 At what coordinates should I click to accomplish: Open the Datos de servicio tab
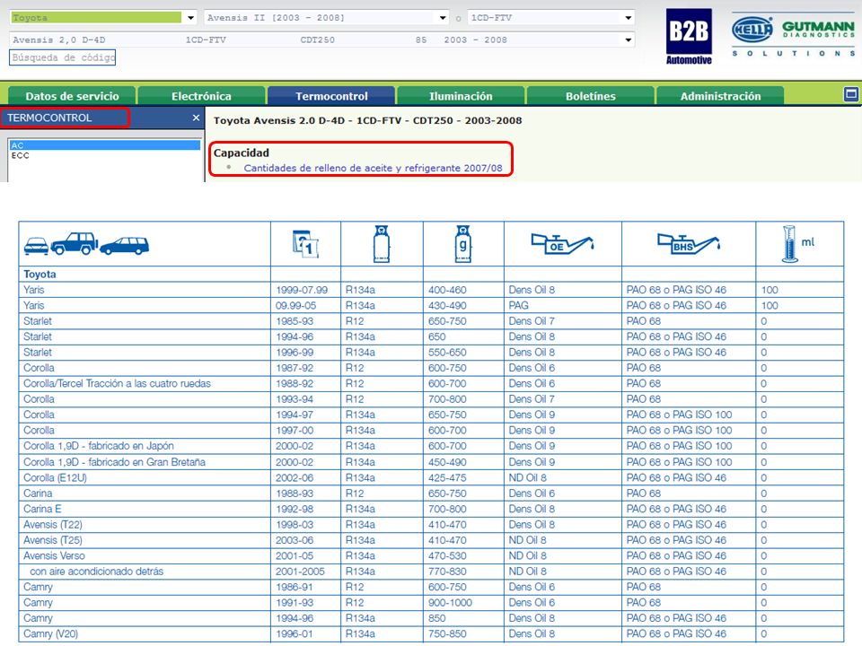(x=72, y=96)
